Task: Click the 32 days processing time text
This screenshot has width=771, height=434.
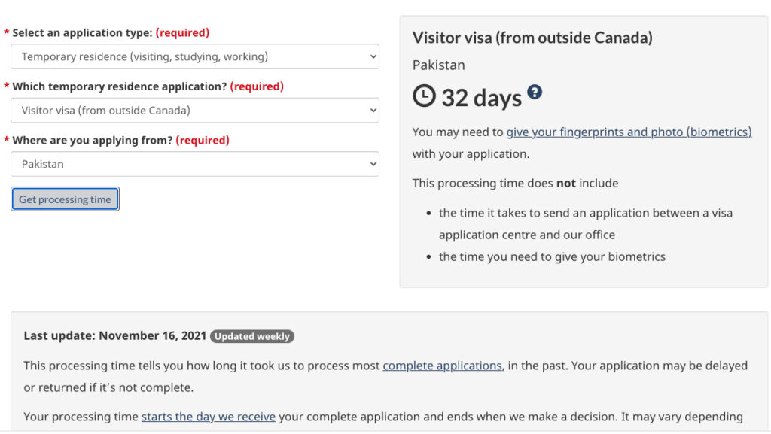Action: point(481,97)
